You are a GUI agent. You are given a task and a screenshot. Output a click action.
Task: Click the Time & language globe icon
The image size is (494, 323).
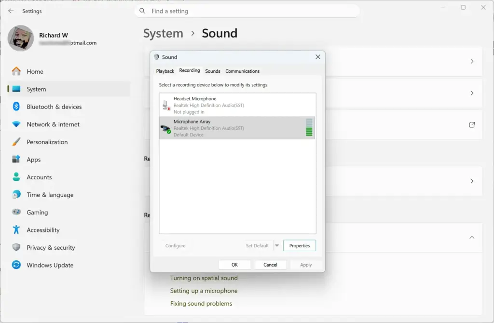pyautogui.click(x=16, y=194)
